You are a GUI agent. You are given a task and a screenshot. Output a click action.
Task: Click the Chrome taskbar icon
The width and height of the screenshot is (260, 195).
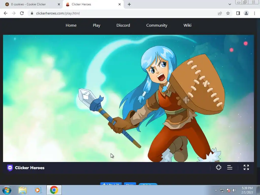(54, 190)
